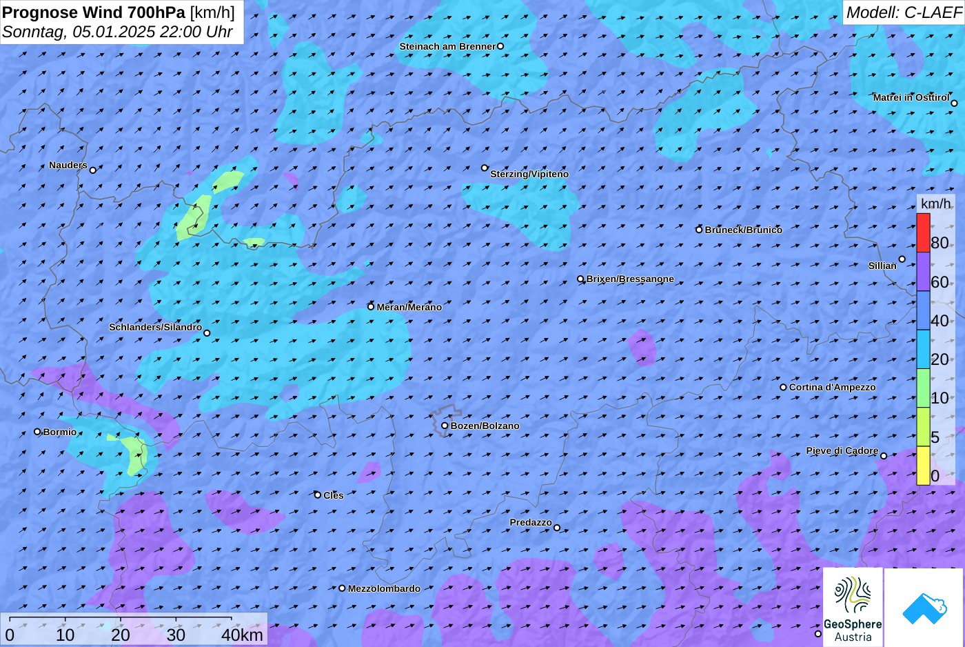This screenshot has height=647, width=965.
Task: Select the Meran/Merano marker dot
Action: (x=371, y=307)
